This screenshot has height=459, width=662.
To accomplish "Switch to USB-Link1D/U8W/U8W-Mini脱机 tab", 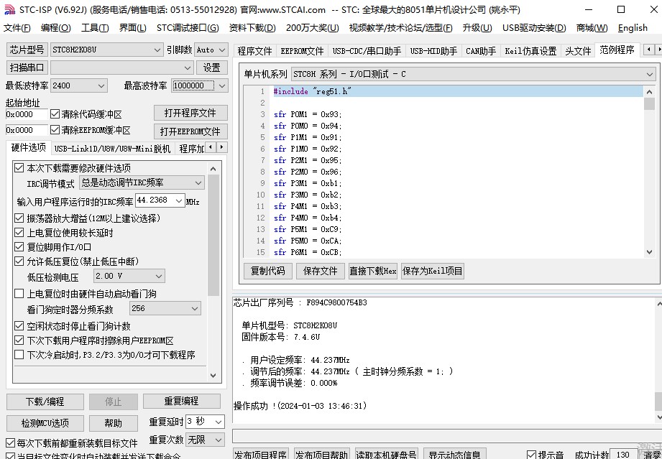I will [112, 149].
